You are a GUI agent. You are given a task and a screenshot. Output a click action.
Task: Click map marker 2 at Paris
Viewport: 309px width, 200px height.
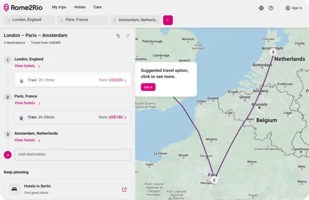tap(214, 180)
